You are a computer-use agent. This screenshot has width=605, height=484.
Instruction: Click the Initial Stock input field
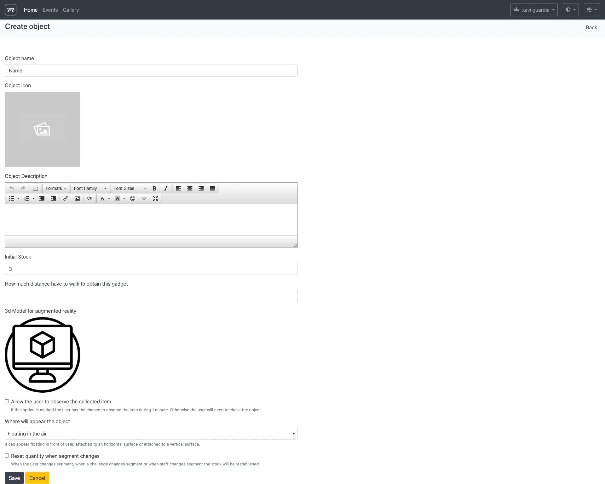pyautogui.click(x=151, y=269)
